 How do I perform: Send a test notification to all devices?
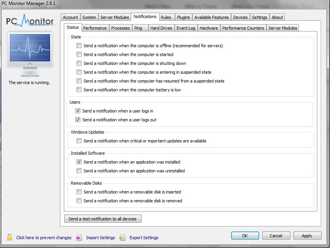pos(103,219)
